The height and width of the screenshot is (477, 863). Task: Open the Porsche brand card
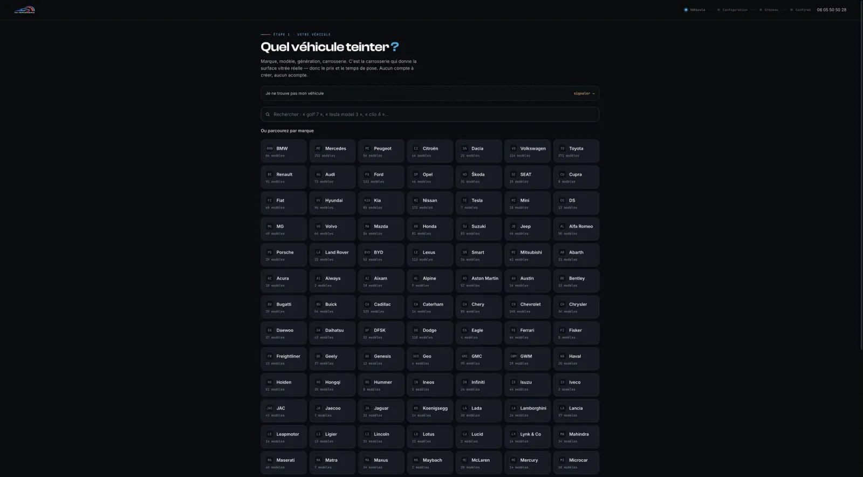pos(284,255)
